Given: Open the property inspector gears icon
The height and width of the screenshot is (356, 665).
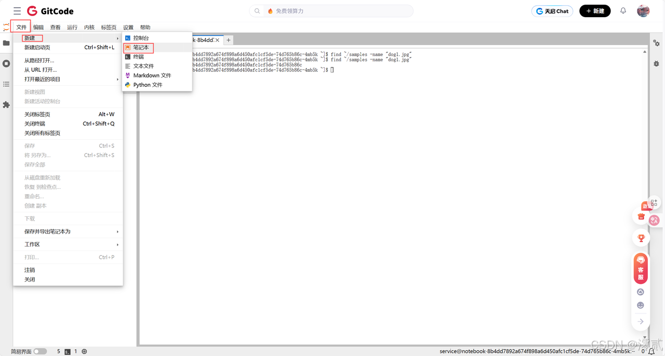Looking at the screenshot, I should (657, 43).
